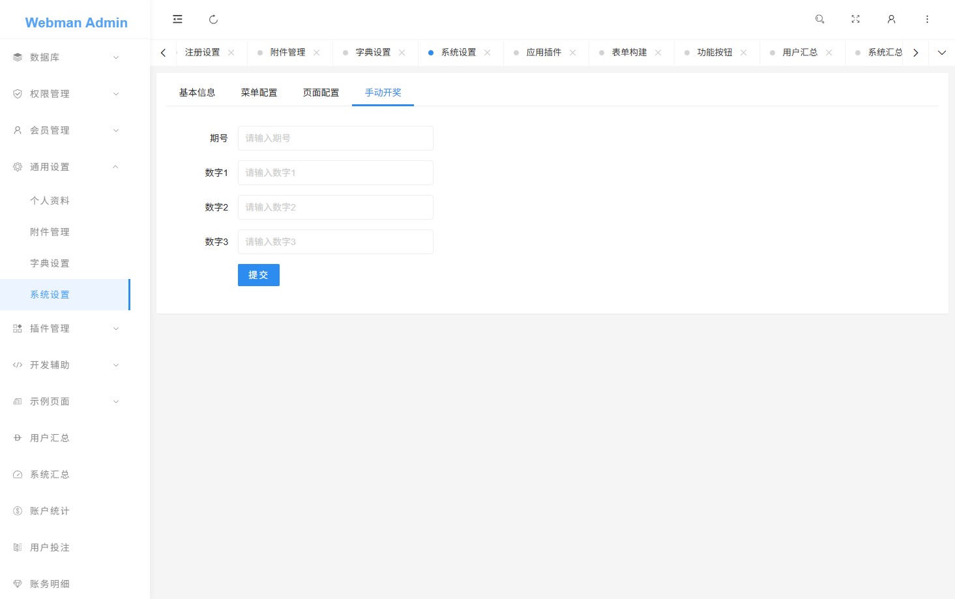Switch to the 菜单配置 tab
This screenshot has height=599, width=955.
[258, 92]
